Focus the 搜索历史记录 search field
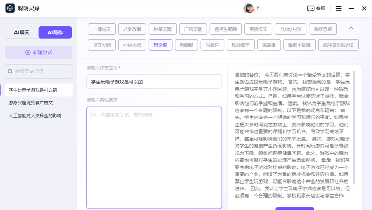Screen dimensions: 372x210 (x=38, y=71)
